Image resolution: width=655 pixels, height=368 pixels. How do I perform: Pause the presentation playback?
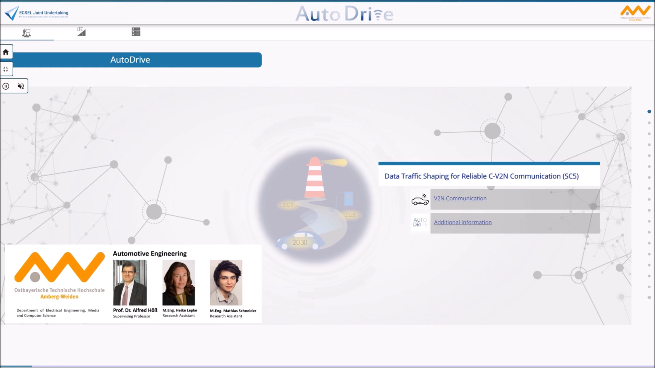pos(6,86)
